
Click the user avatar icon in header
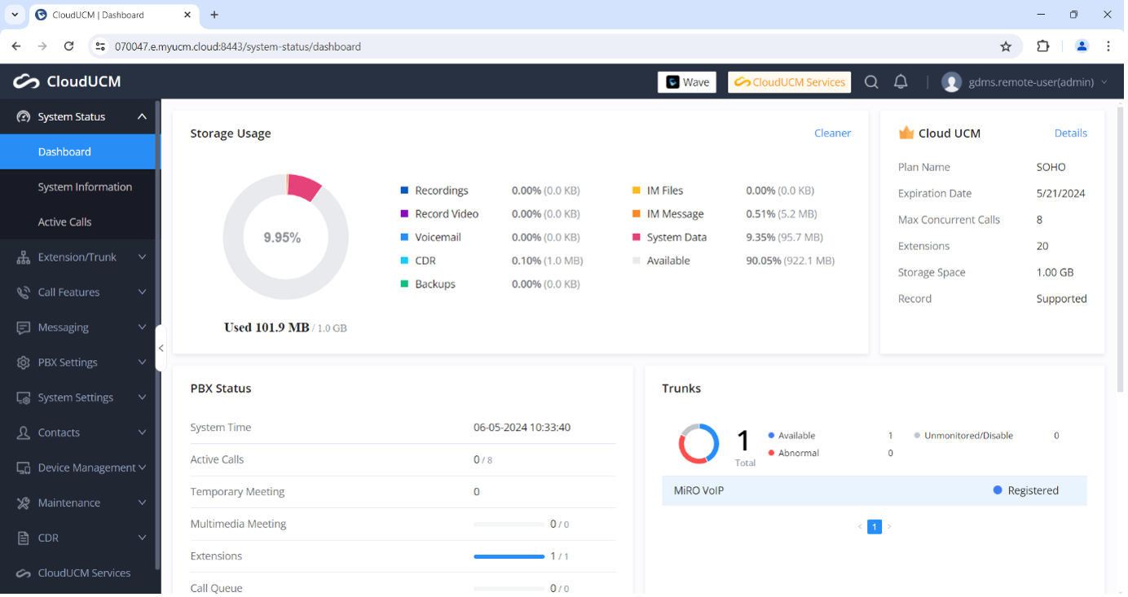(951, 82)
